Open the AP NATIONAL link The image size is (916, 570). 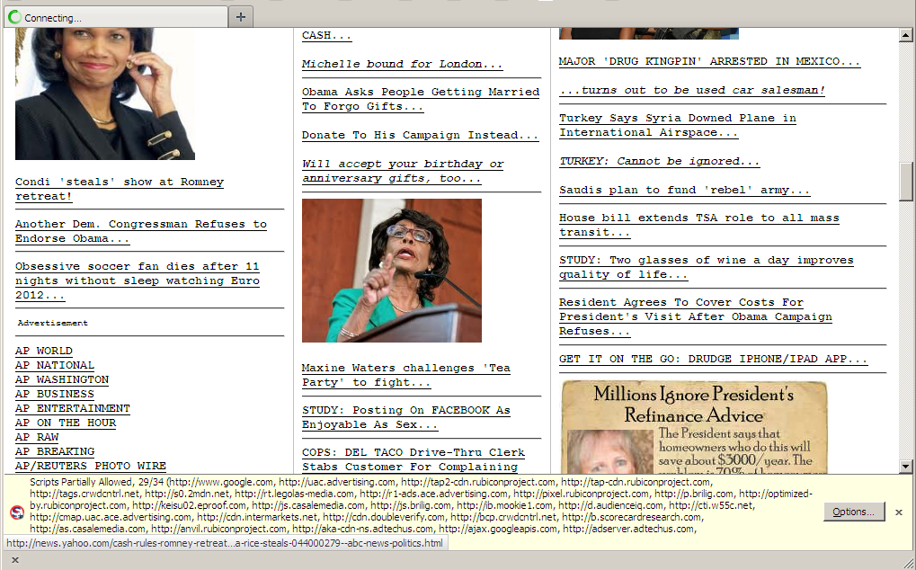coord(55,365)
